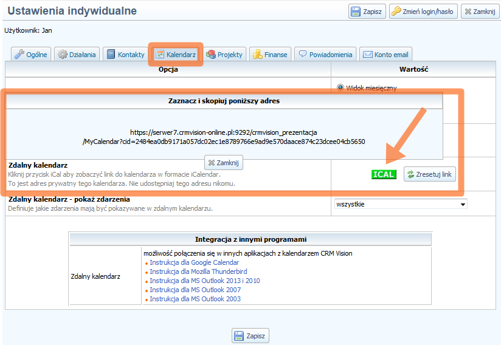Select the Konto email tab

(x=386, y=55)
